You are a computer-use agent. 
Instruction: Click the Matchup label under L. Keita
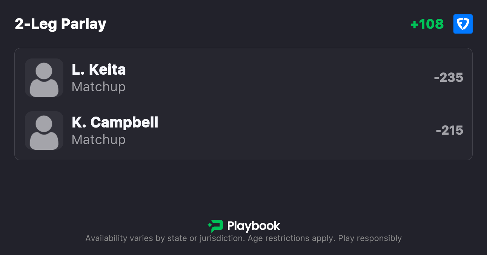point(98,87)
